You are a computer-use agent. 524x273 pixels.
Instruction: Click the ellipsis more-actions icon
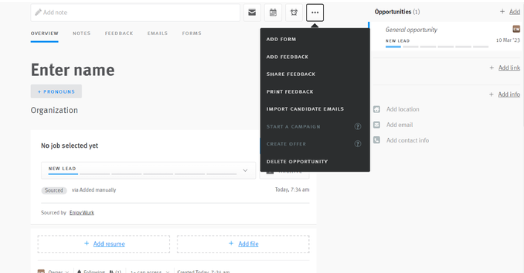click(315, 13)
